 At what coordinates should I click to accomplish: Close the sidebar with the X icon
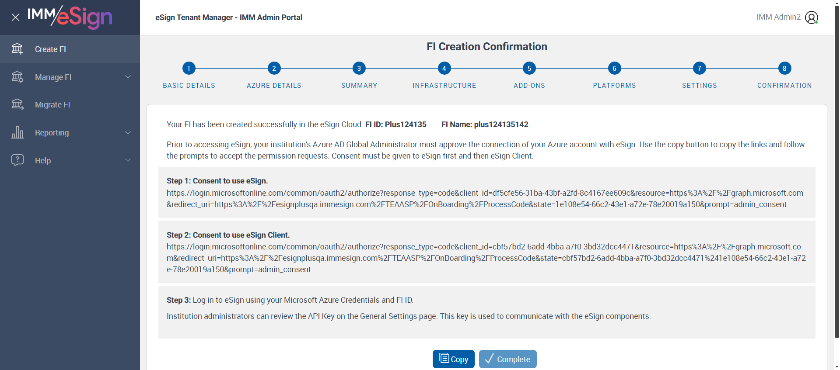[16, 17]
